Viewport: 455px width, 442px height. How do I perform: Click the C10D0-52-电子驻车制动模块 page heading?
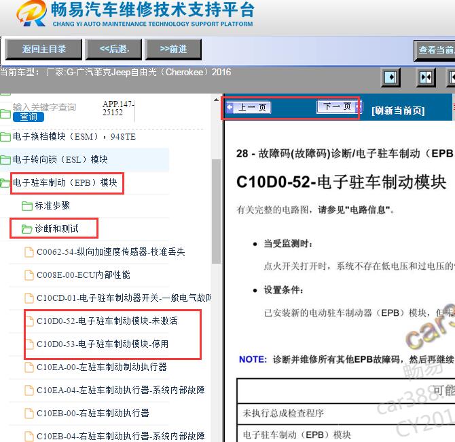coord(341,182)
